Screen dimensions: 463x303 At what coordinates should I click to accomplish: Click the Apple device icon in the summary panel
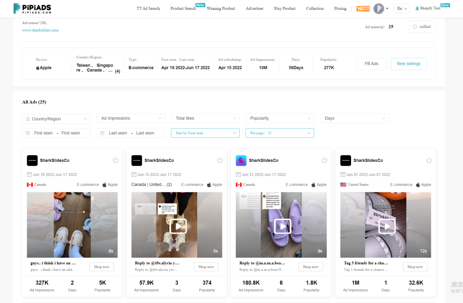(37, 68)
